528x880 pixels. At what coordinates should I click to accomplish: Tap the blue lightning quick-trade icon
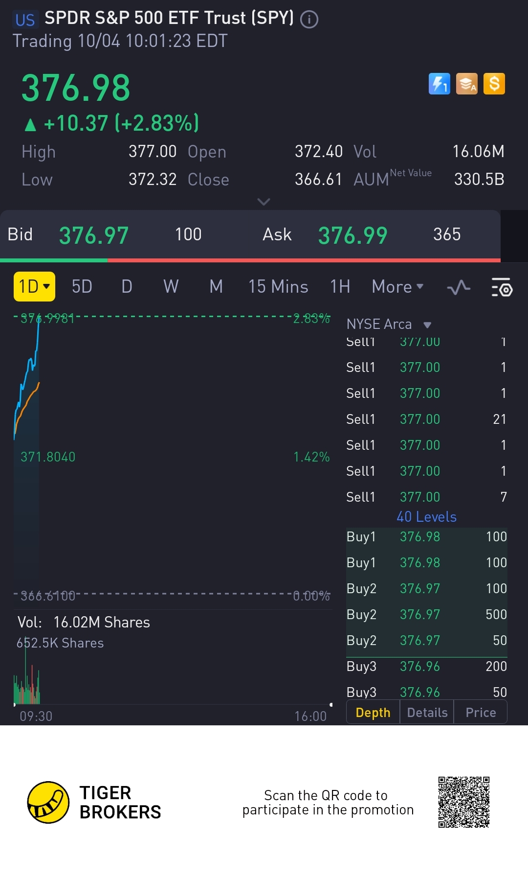coord(439,84)
